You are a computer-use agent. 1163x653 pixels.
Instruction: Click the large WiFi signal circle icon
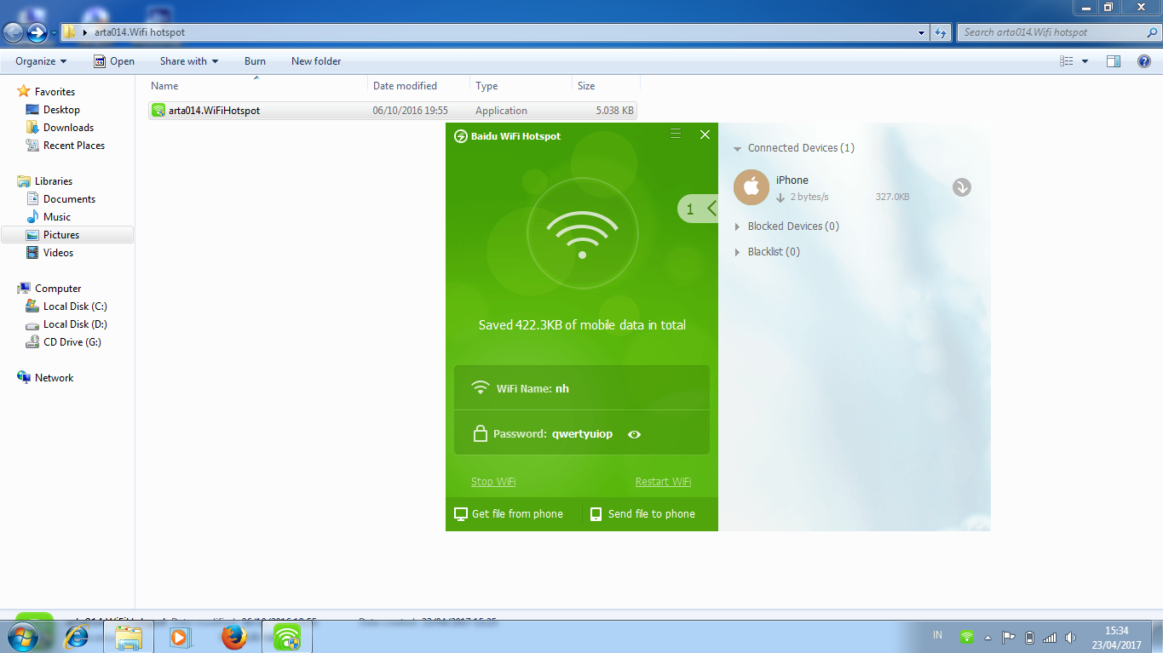(582, 235)
